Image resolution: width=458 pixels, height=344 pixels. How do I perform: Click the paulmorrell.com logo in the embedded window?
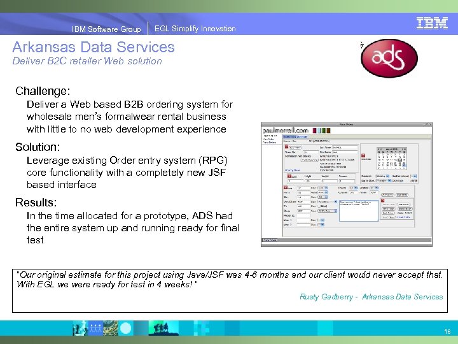pos(286,131)
